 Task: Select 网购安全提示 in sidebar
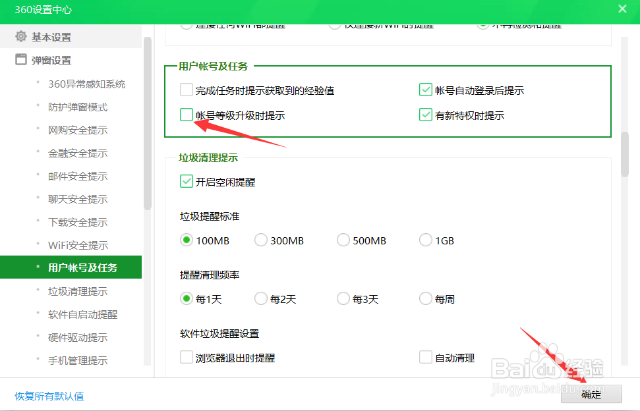pyautogui.click(x=78, y=130)
